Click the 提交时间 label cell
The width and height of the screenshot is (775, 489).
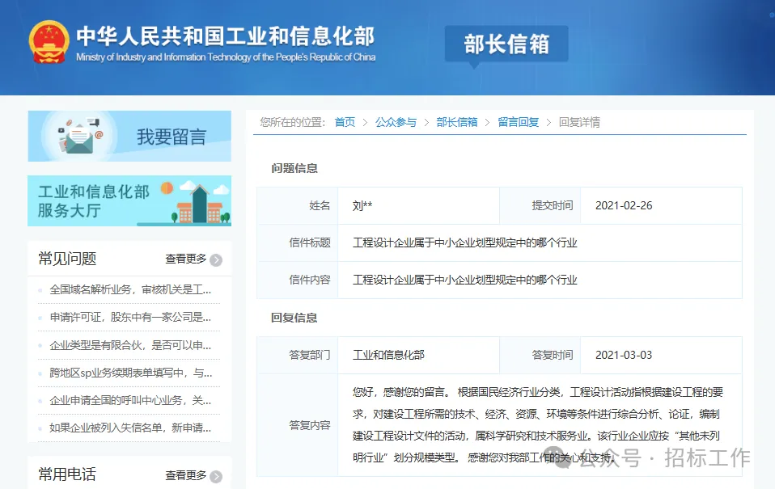[540, 205]
